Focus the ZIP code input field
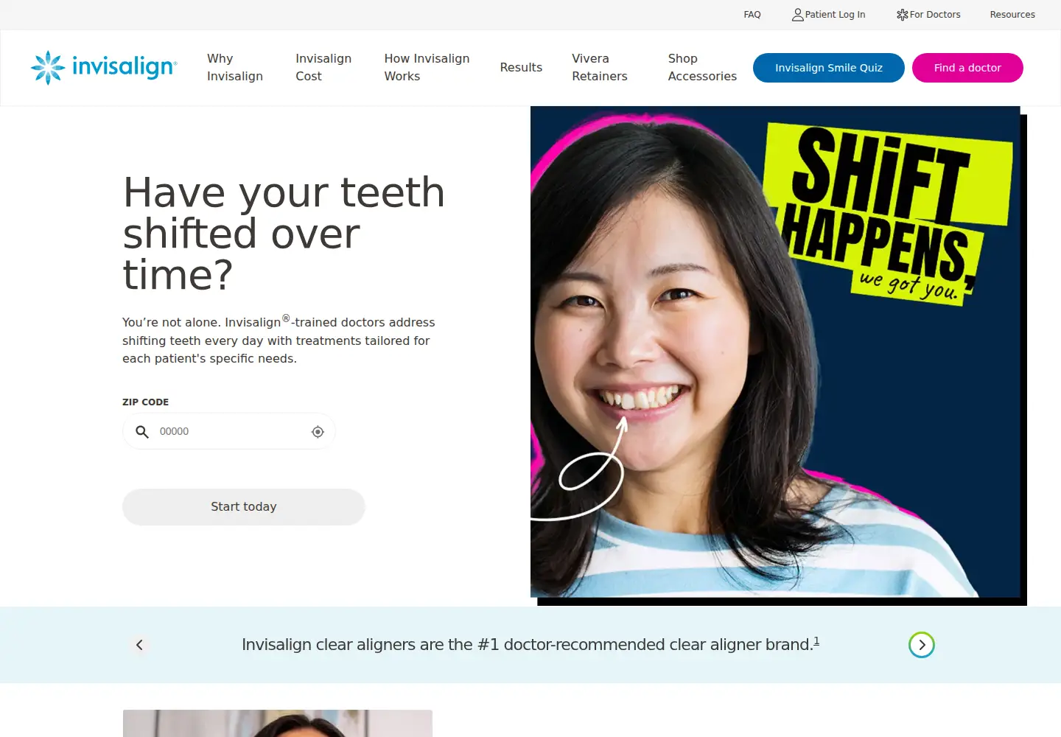The width and height of the screenshot is (1061, 737). [x=230, y=432]
